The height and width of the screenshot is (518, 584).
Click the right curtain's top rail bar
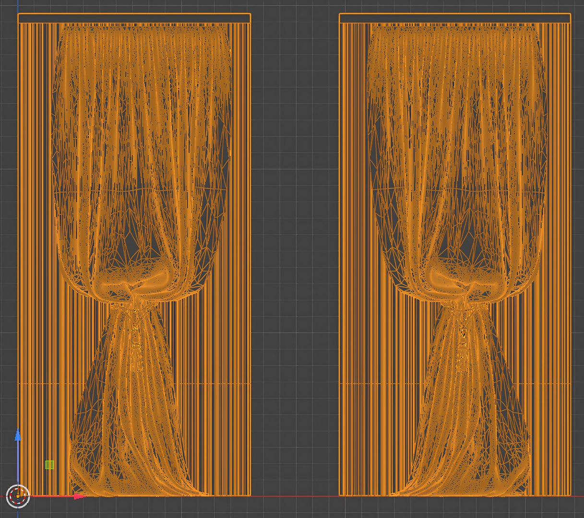[455, 18]
